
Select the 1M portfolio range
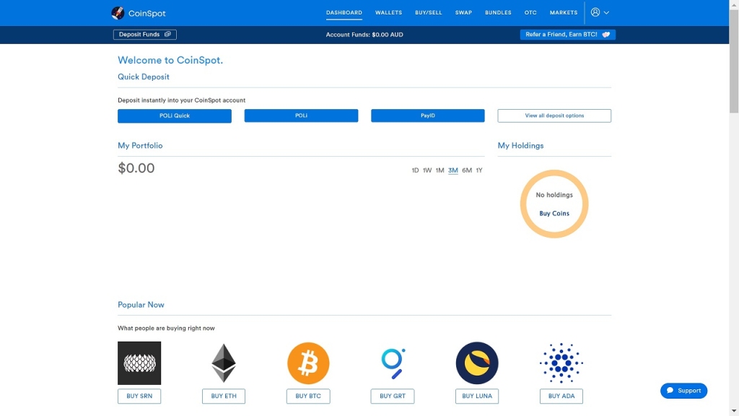click(440, 170)
